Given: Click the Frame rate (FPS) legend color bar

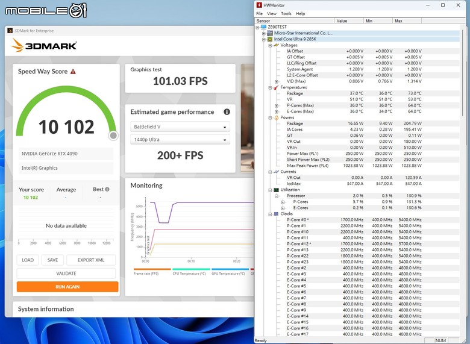Looking at the screenshot, I should point(152,269).
